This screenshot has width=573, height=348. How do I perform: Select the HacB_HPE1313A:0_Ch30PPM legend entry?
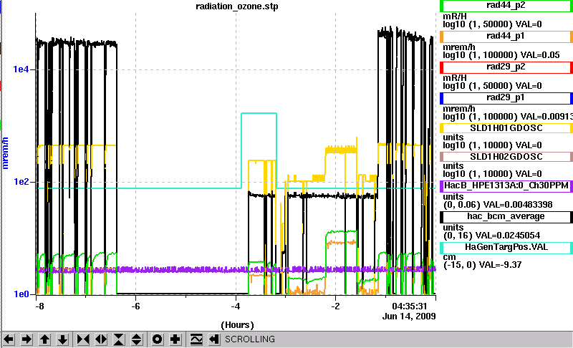[506, 186]
